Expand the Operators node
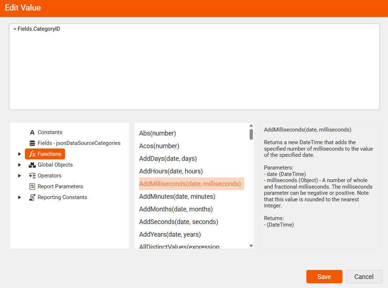This screenshot has width=388, height=288. coord(19,175)
